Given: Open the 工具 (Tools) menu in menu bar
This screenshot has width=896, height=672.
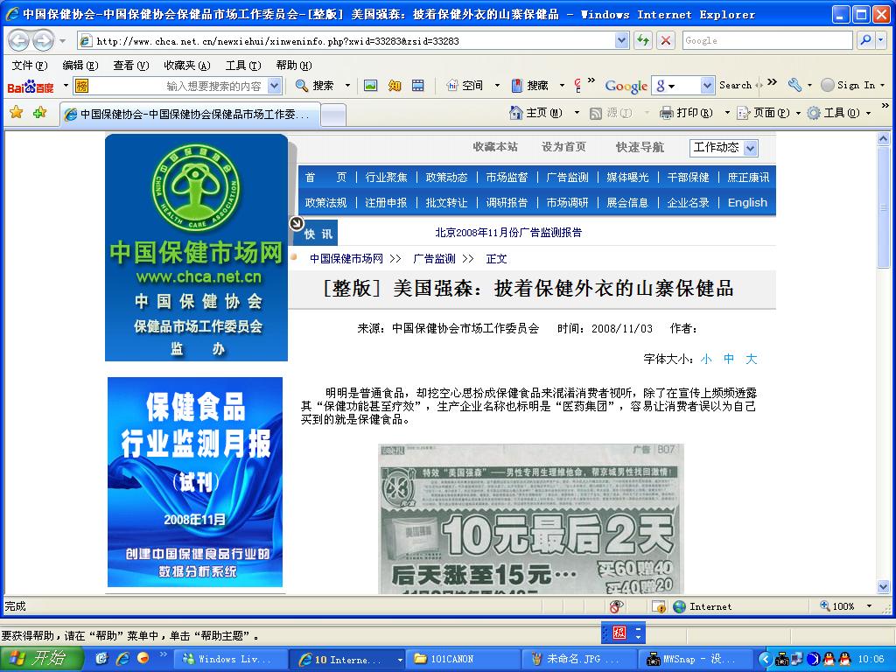Looking at the screenshot, I should click(x=242, y=65).
